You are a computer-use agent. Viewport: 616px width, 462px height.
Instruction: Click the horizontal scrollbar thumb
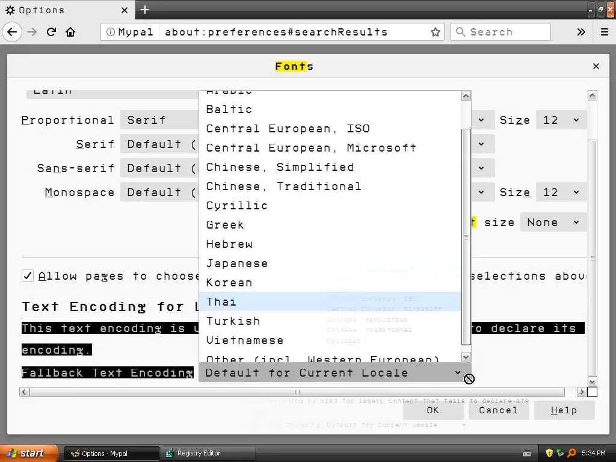[x=297, y=392]
